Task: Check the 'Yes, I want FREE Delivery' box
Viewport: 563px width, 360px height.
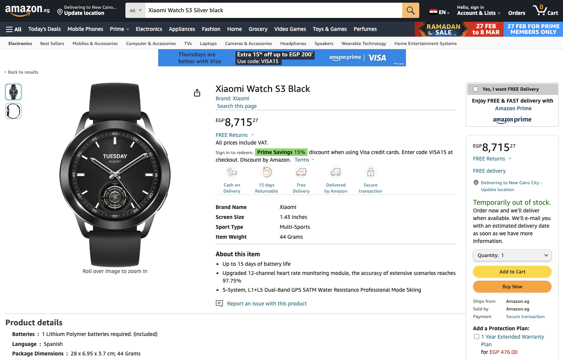Action: (x=476, y=89)
